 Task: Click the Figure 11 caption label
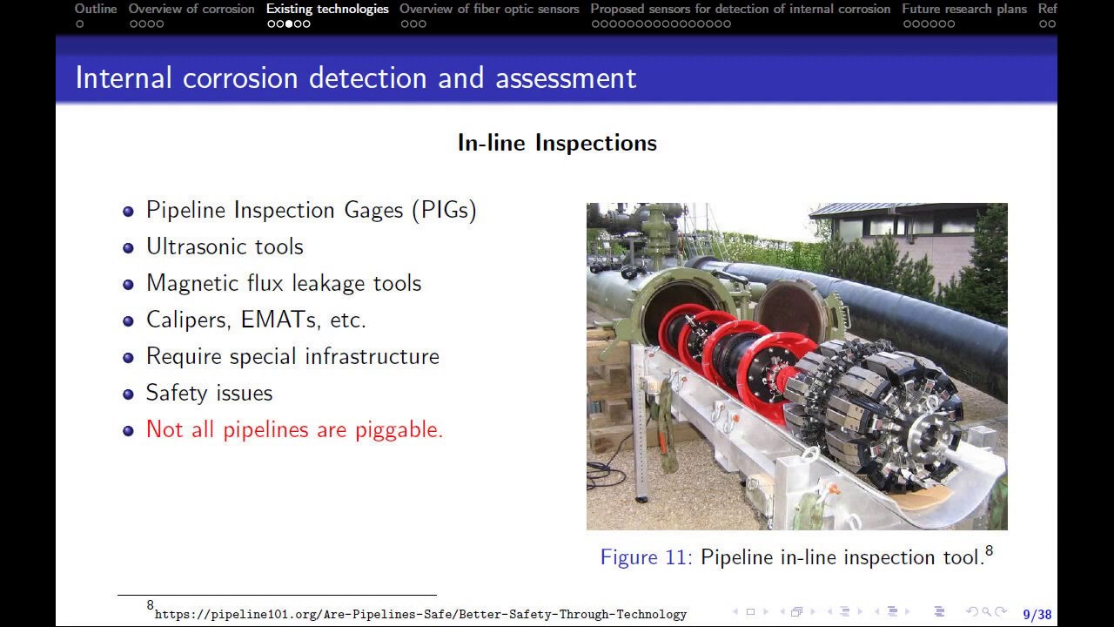[x=646, y=557]
